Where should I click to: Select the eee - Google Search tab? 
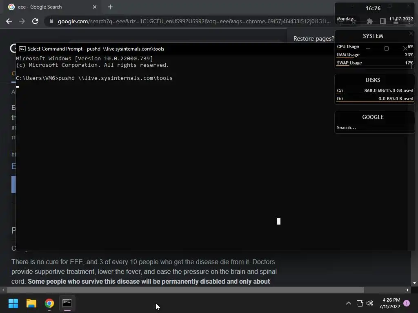point(51,7)
